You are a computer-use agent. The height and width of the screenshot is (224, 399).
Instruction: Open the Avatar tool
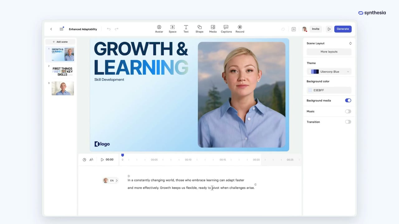point(159,29)
